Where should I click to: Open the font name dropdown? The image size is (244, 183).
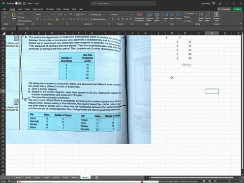click(x=52, y=15)
